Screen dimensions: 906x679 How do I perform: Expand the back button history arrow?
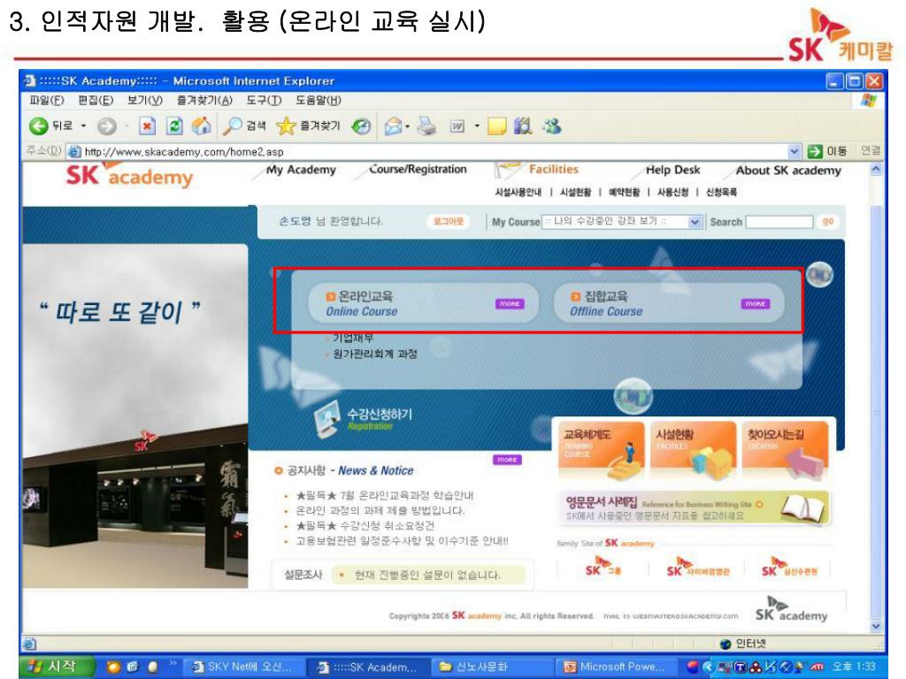coord(83,126)
